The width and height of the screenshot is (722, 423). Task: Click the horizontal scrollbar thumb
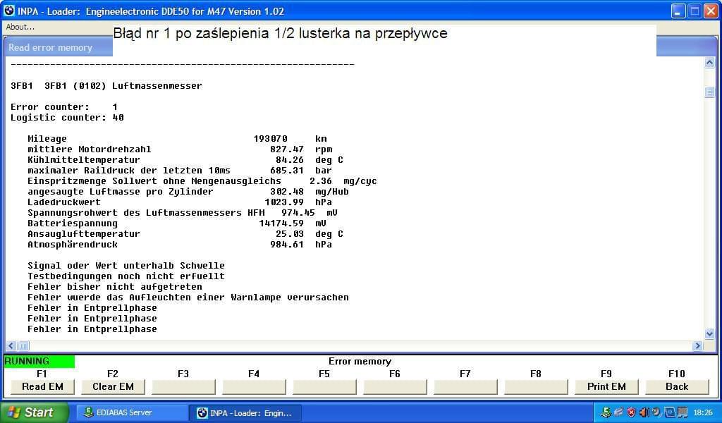point(23,345)
